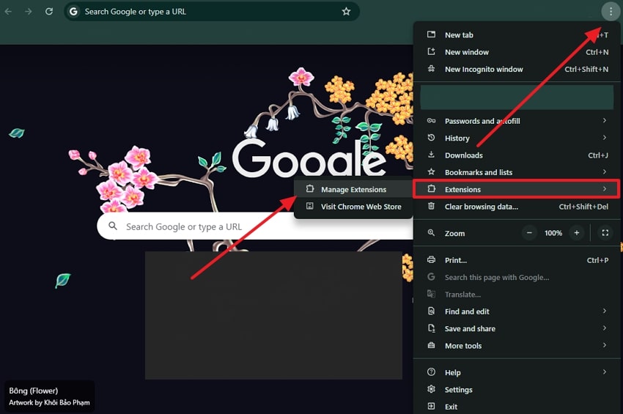Bookmark this page with star icon
This screenshot has width=623, height=414.
(346, 12)
